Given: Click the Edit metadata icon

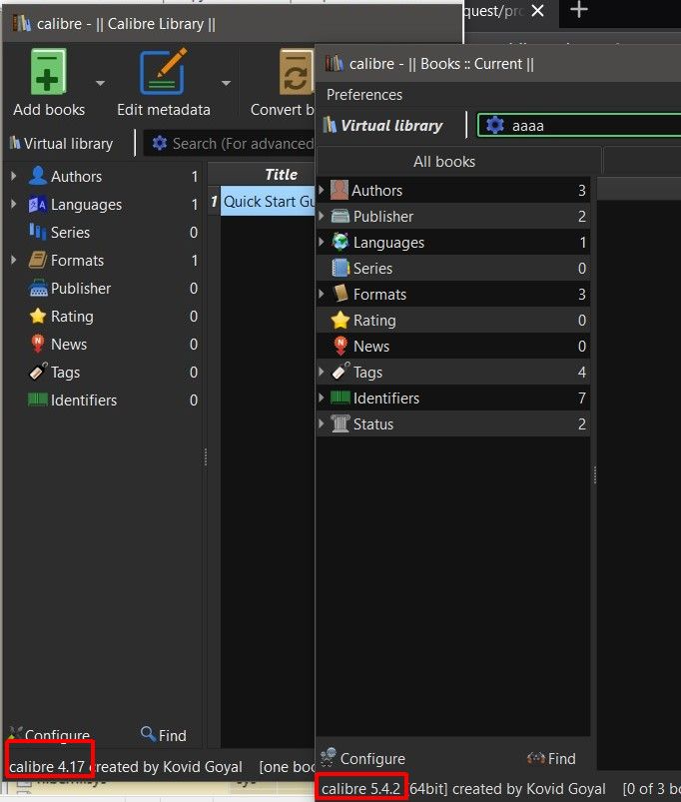Looking at the screenshot, I should (x=163, y=72).
